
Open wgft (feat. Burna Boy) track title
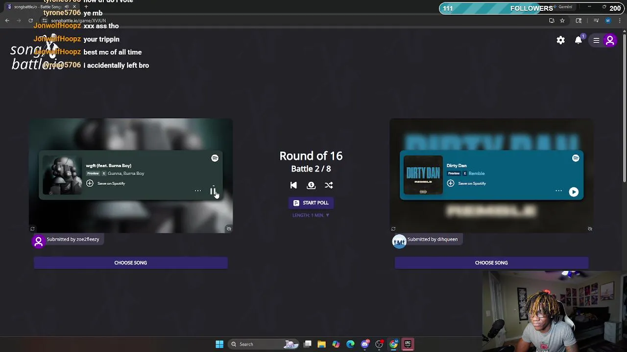[109, 166]
